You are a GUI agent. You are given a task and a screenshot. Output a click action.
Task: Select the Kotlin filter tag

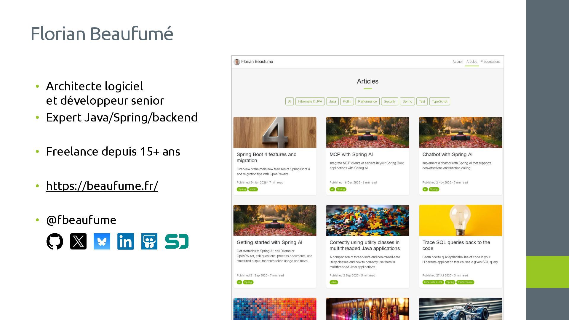click(347, 101)
